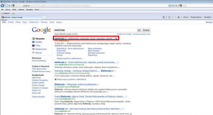Viewport: 213px width, 115px height.
Task: Preview the 'Instrukcje obsługi' result with its magnifier
Action: click(115, 71)
